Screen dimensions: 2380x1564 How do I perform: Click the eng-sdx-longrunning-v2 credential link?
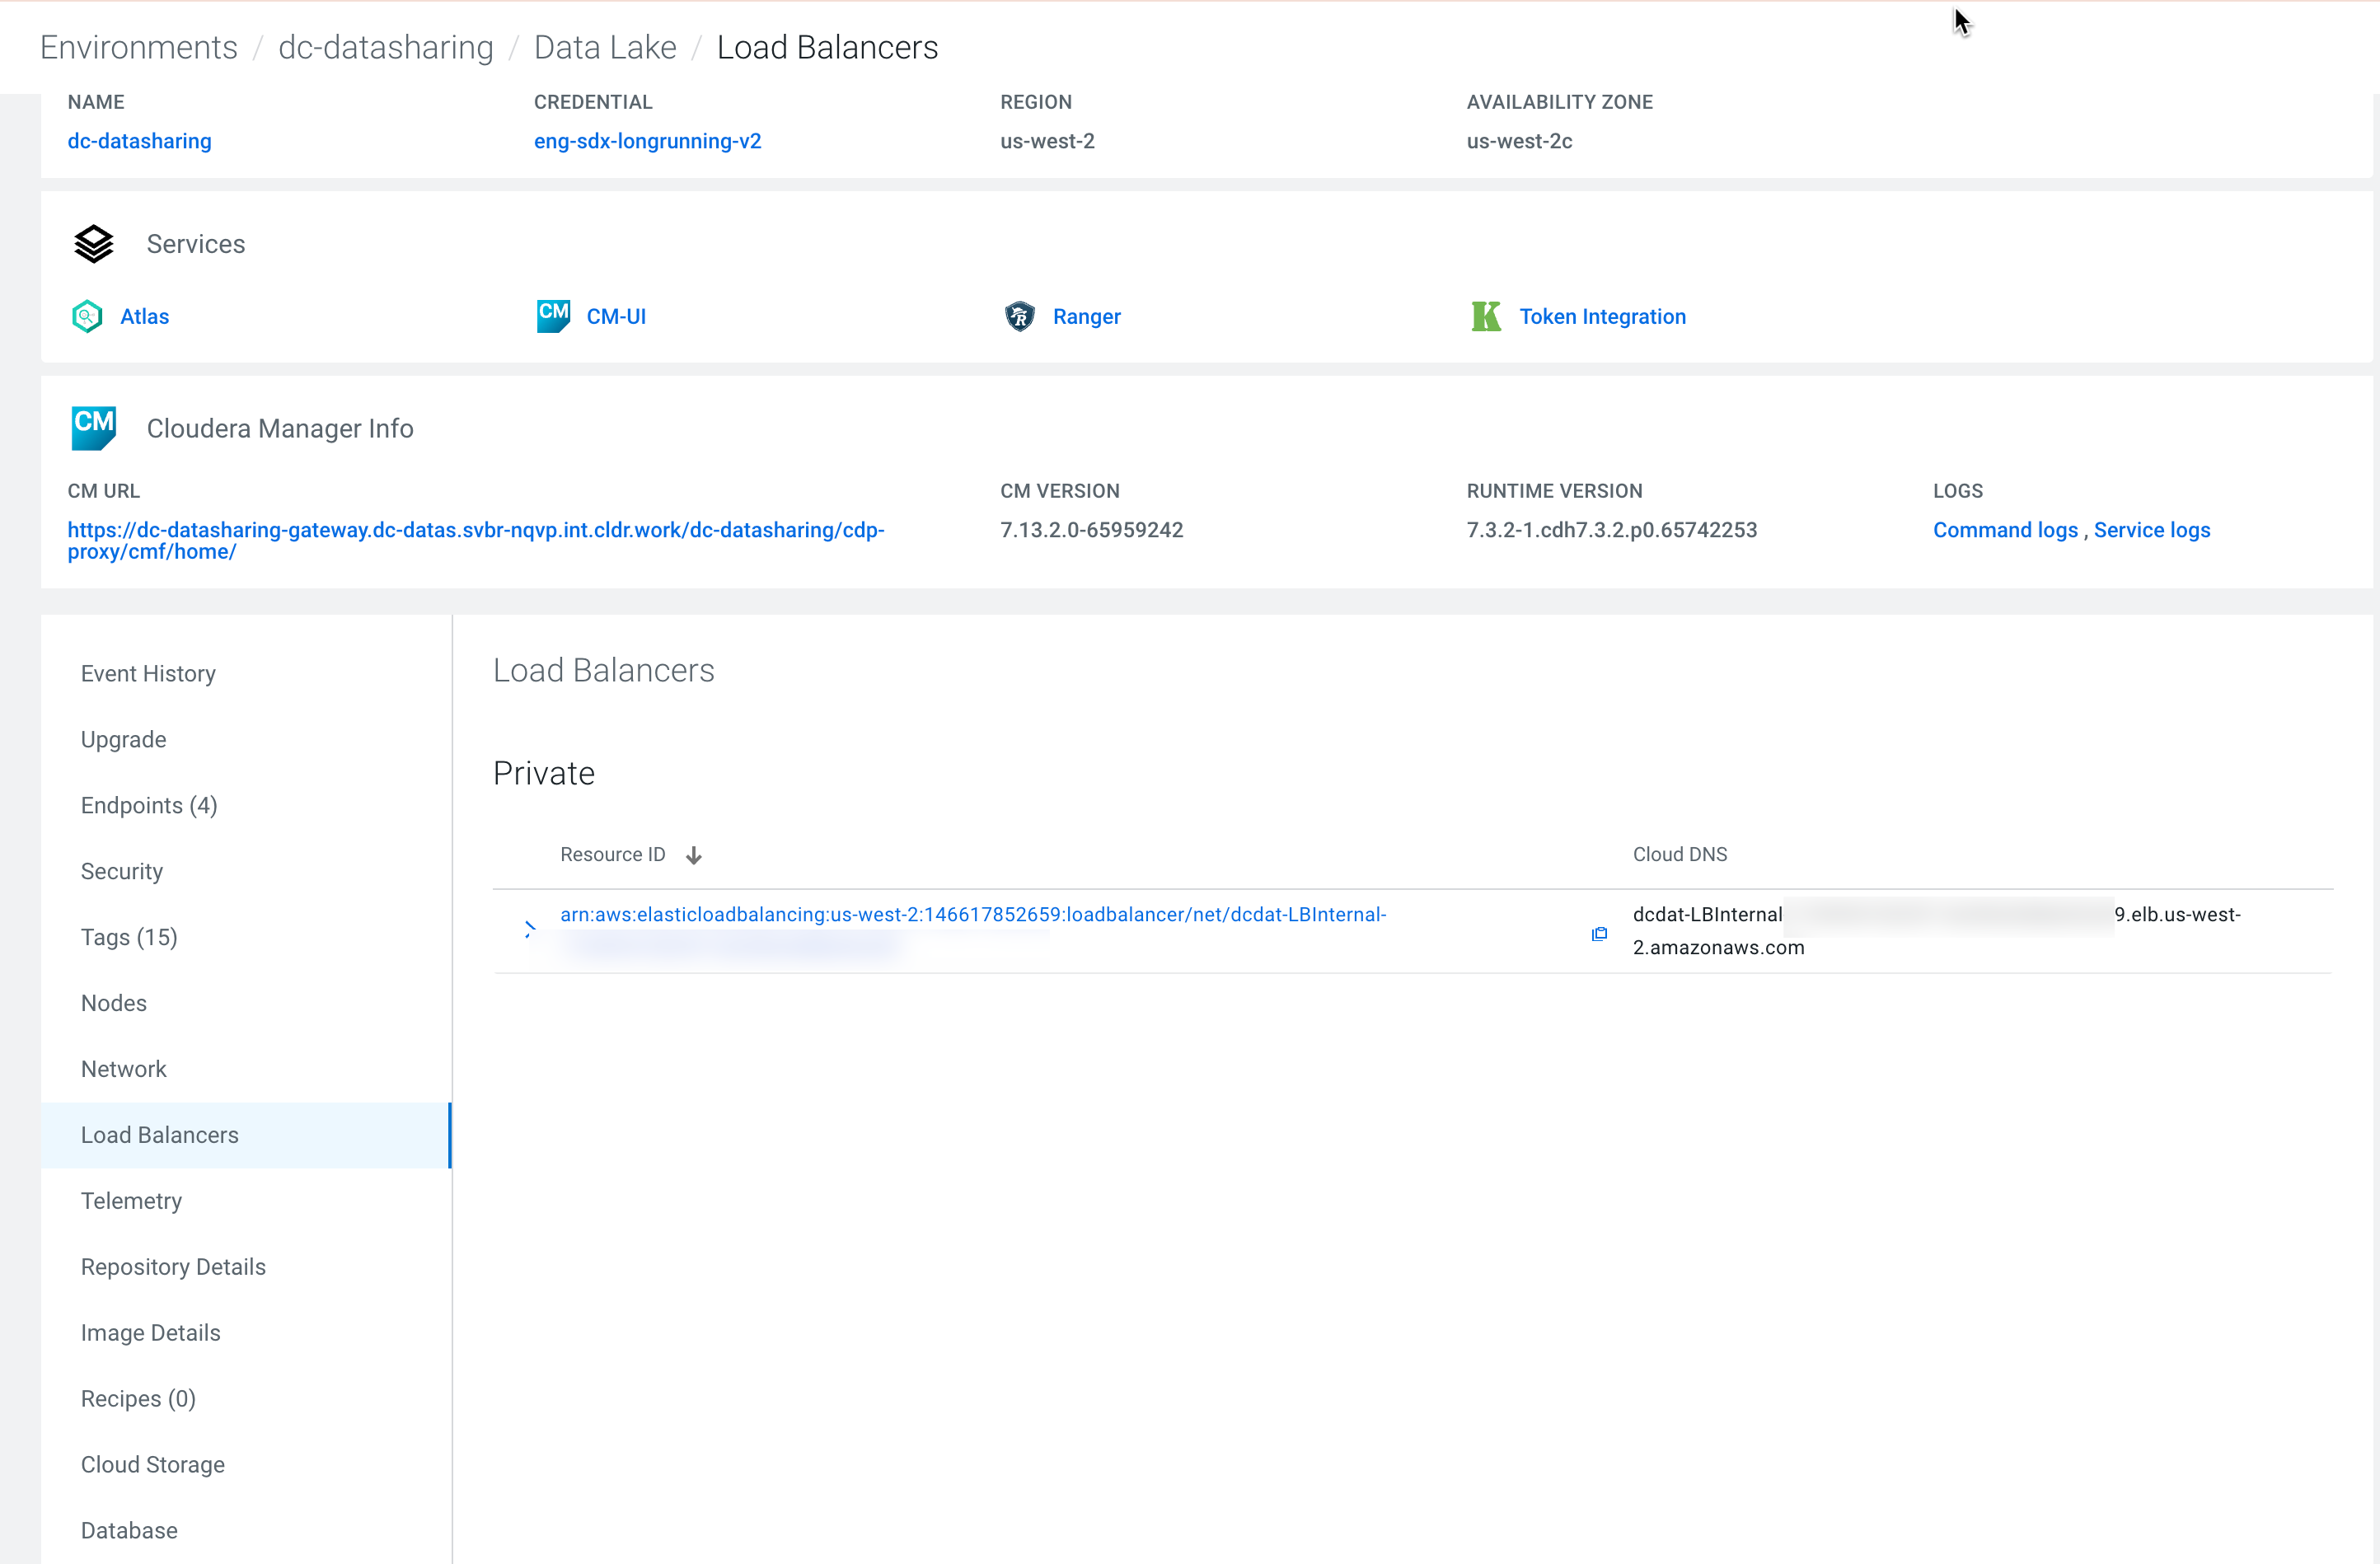click(x=647, y=141)
